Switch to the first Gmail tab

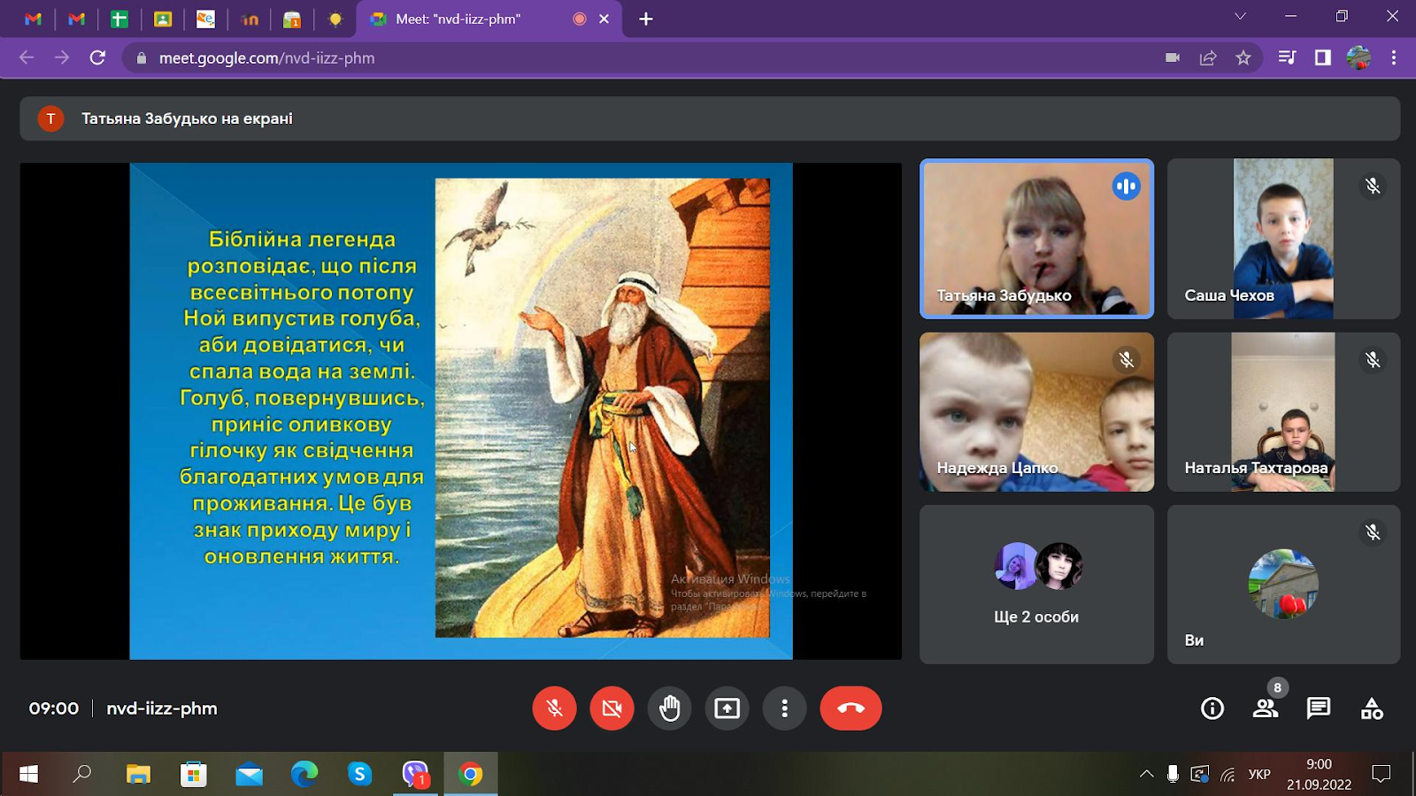[x=33, y=19]
